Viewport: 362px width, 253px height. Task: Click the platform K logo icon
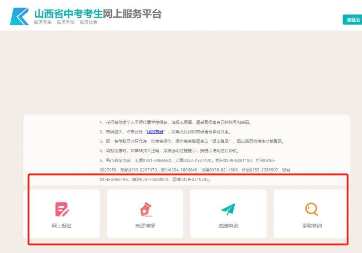[19, 16]
